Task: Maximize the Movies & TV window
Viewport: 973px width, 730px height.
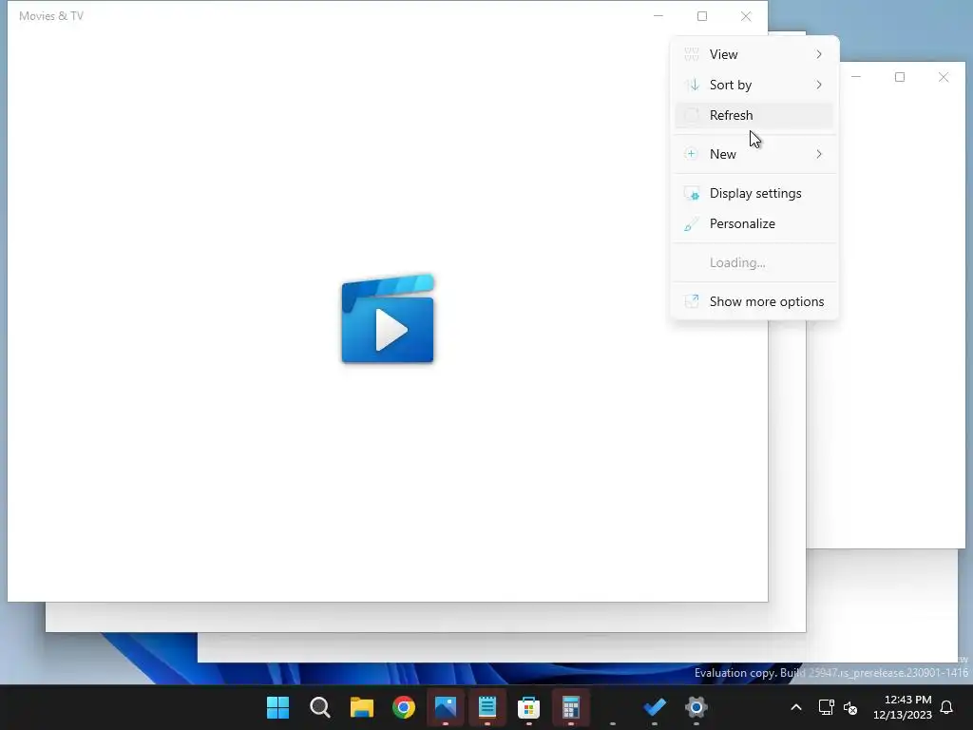Action: pyautogui.click(x=702, y=16)
